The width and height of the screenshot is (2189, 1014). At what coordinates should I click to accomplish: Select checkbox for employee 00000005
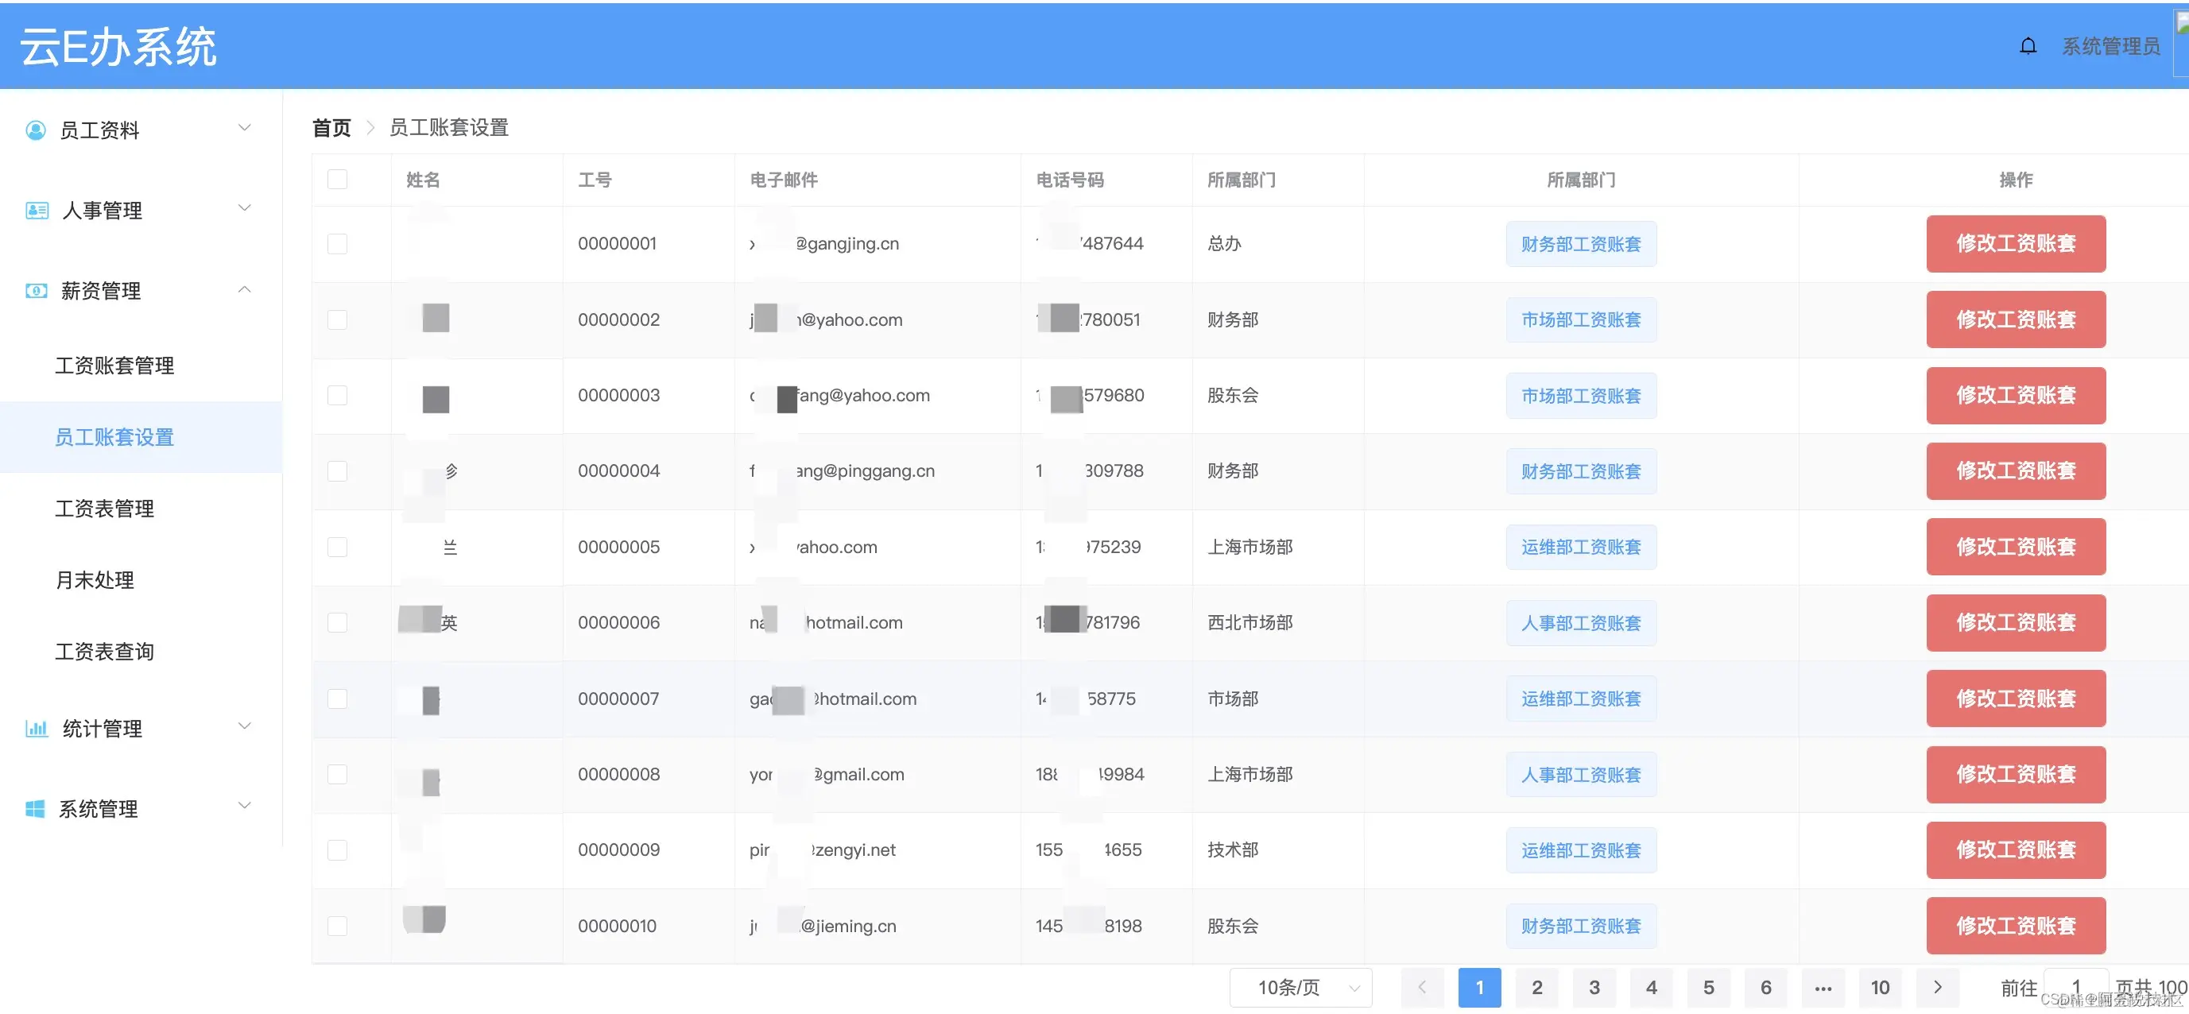[337, 547]
